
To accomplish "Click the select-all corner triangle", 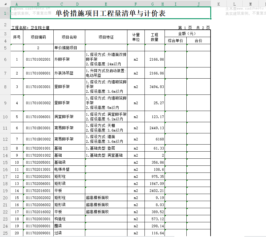I will pyautogui.click(x=5, y=4).
